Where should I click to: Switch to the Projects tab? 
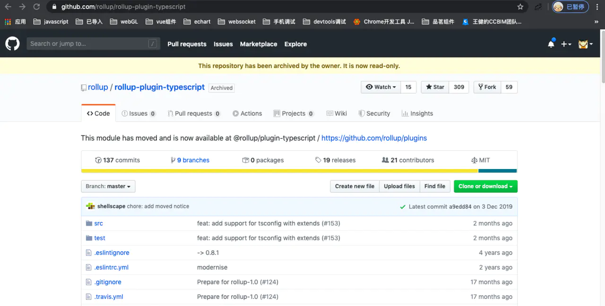[x=294, y=113]
